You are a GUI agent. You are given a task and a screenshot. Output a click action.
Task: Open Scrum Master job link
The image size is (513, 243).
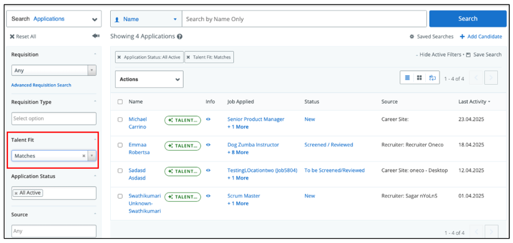tap(244, 196)
